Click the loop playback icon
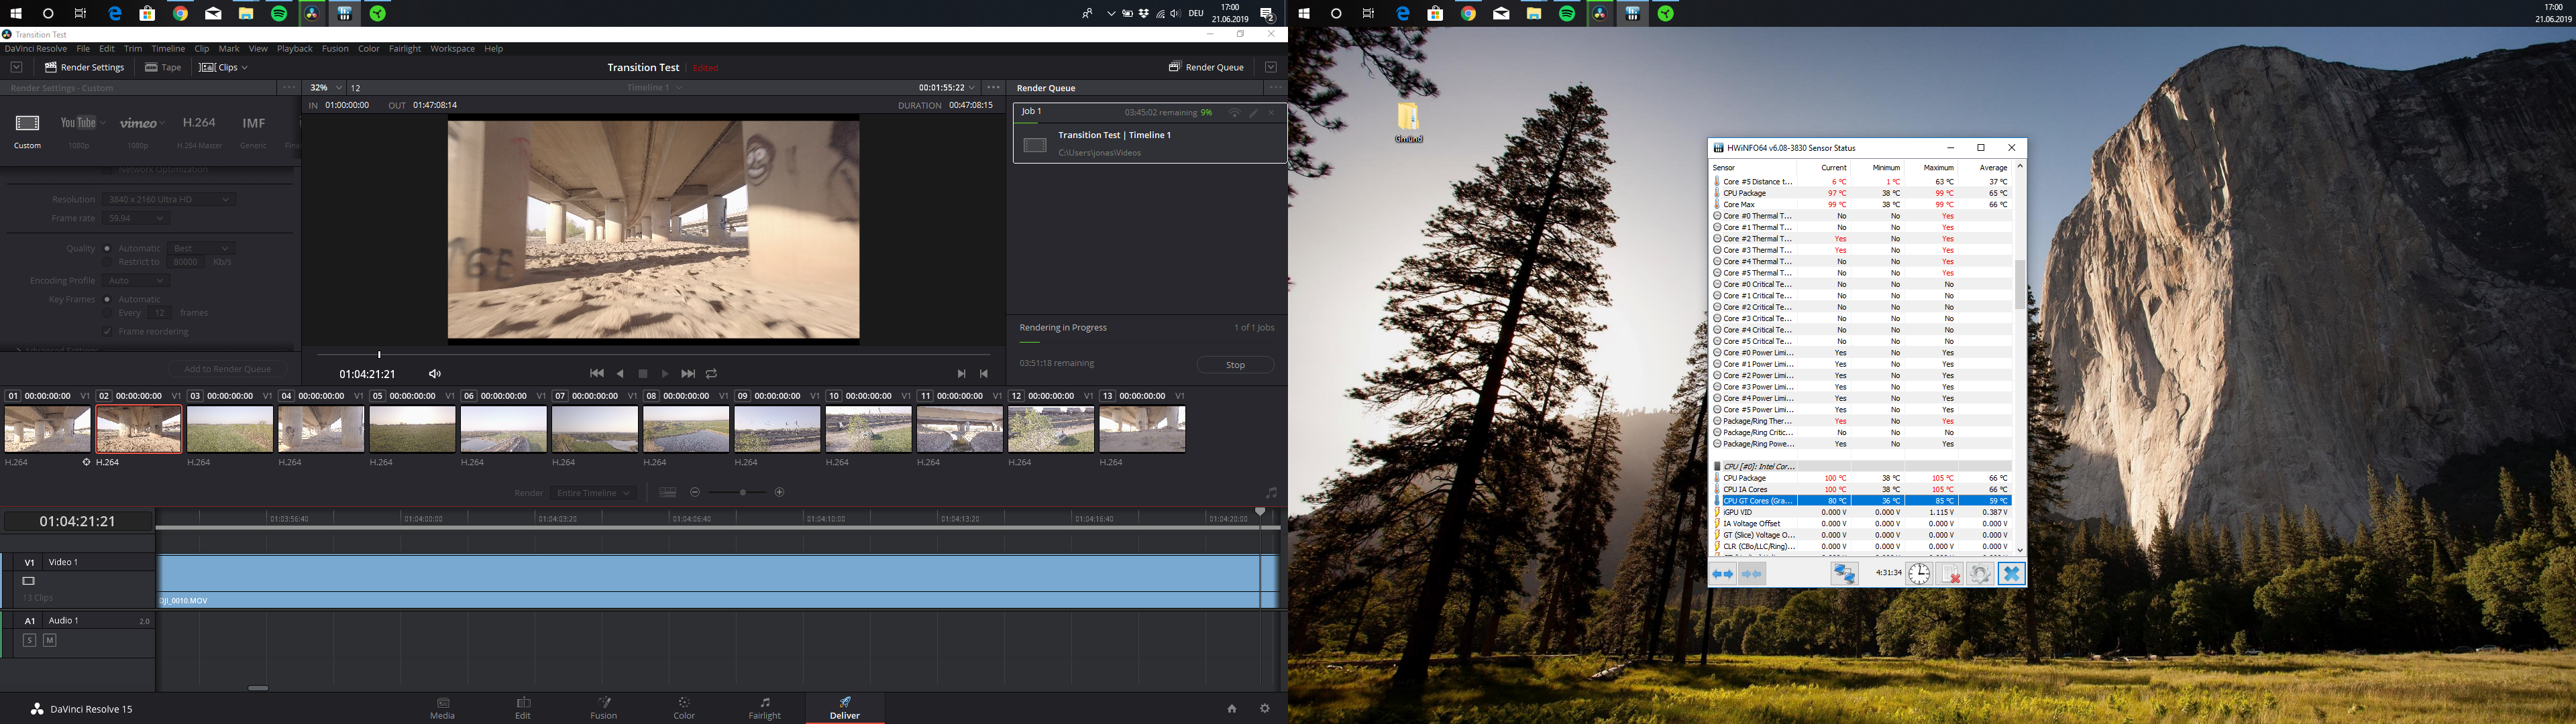Image resolution: width=2576 pixels, height=724 pixels. point(712,374)
